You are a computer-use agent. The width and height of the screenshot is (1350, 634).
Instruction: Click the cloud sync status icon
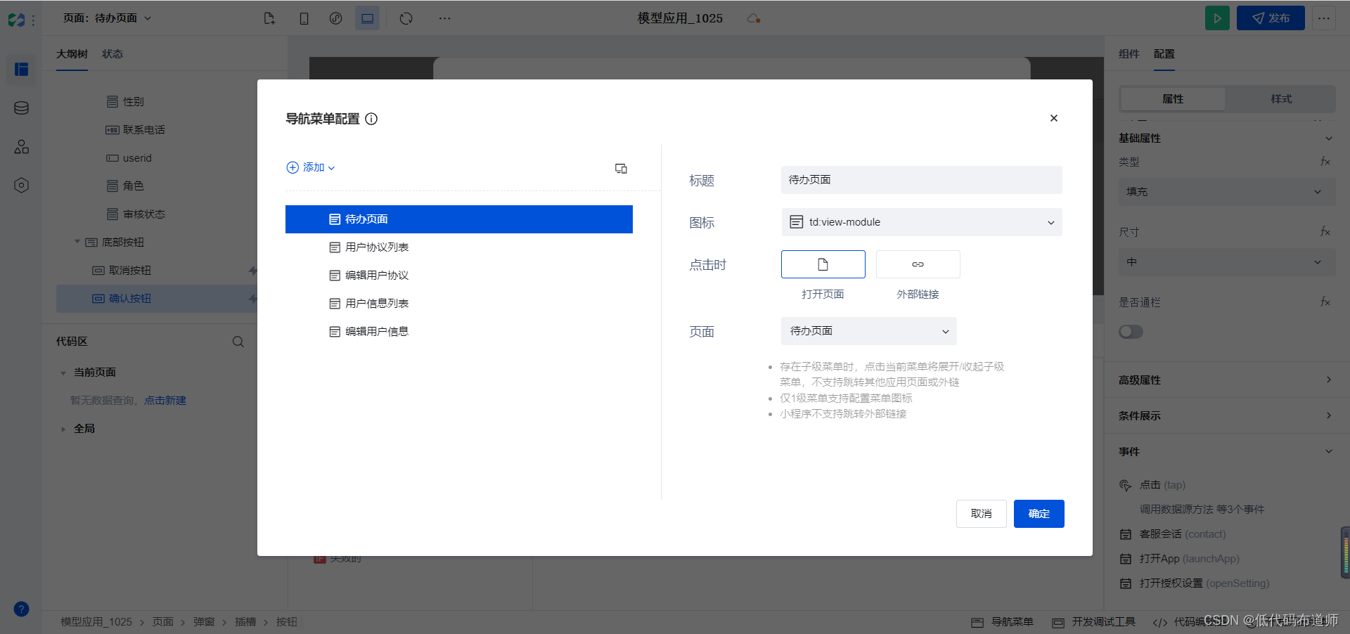coord(754,18)
